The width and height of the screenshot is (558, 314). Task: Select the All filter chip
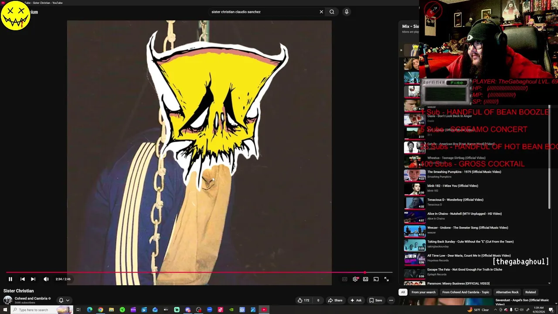[403, 292]
